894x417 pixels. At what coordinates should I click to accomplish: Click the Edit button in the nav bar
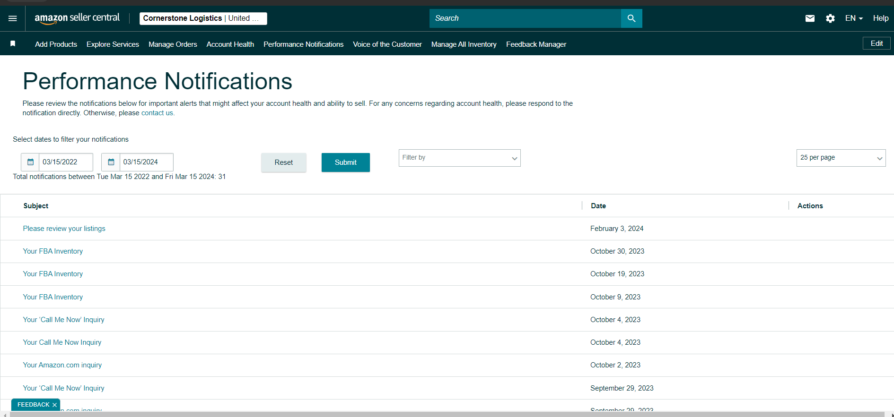pyautogui.click(x=876, y=43)
